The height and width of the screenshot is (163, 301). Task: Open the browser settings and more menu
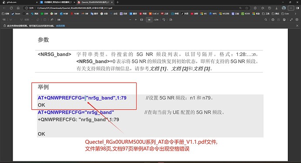(291, 8)
